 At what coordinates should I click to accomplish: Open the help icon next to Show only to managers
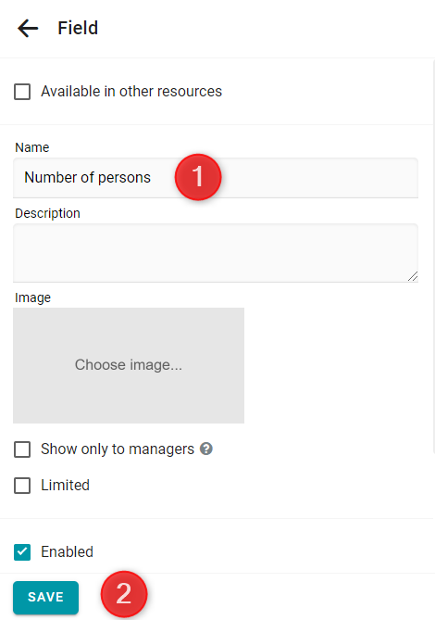coord(206,449)
